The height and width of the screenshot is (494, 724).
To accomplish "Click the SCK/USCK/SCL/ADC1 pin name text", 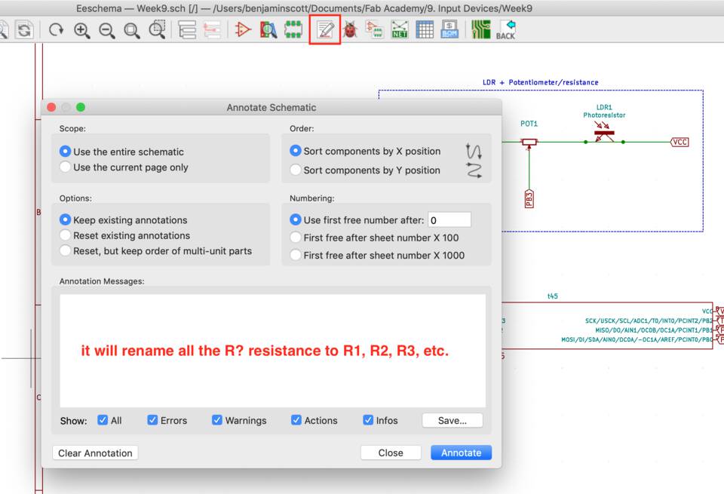I will tap(649, 321).
